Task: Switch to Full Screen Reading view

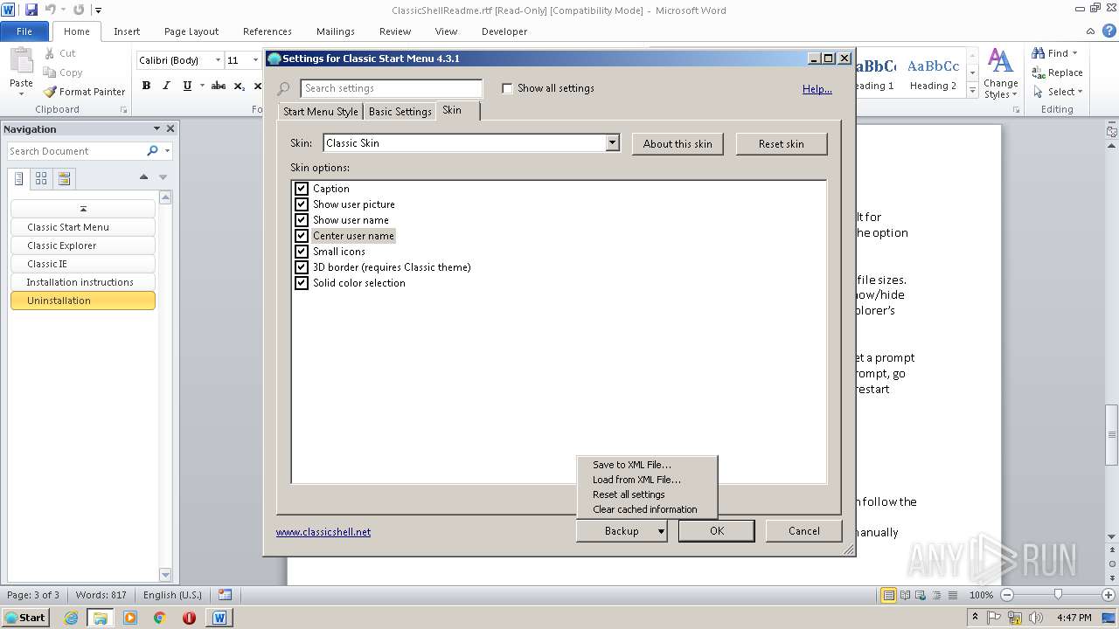Action: point(904,595)
